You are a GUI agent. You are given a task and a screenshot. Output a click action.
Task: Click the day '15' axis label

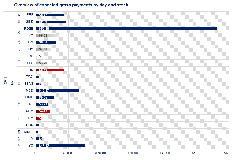pos(19,84)
